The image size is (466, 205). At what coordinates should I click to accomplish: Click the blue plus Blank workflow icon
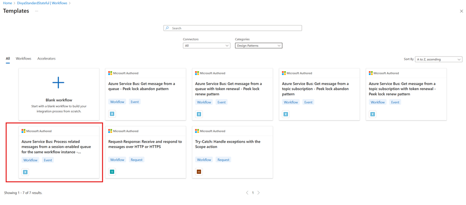(x=58, y=83)
